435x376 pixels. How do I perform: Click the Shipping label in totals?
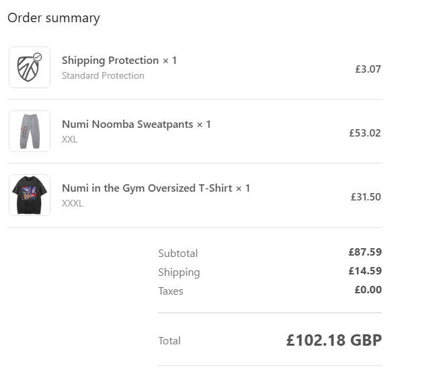click(179, 272)
